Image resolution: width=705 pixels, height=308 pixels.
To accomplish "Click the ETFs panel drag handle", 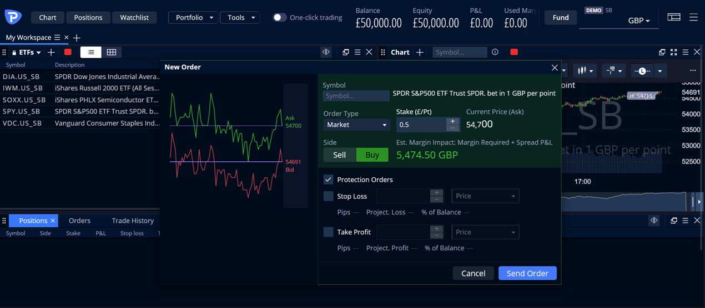I will tap(4, 52).
